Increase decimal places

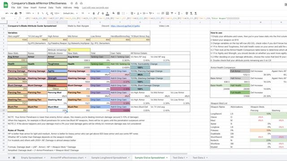point(52,13)
